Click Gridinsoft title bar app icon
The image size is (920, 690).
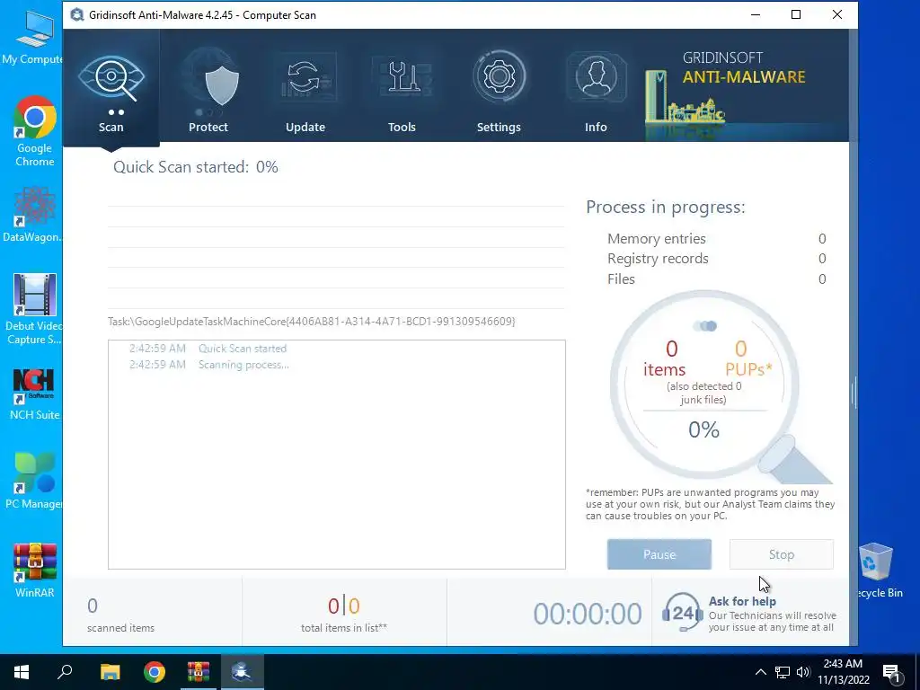77,14
